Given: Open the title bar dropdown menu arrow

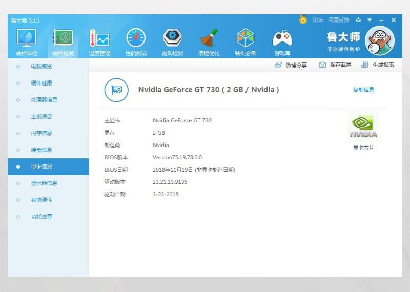Looking at the screenshot, I should point(370,19).
